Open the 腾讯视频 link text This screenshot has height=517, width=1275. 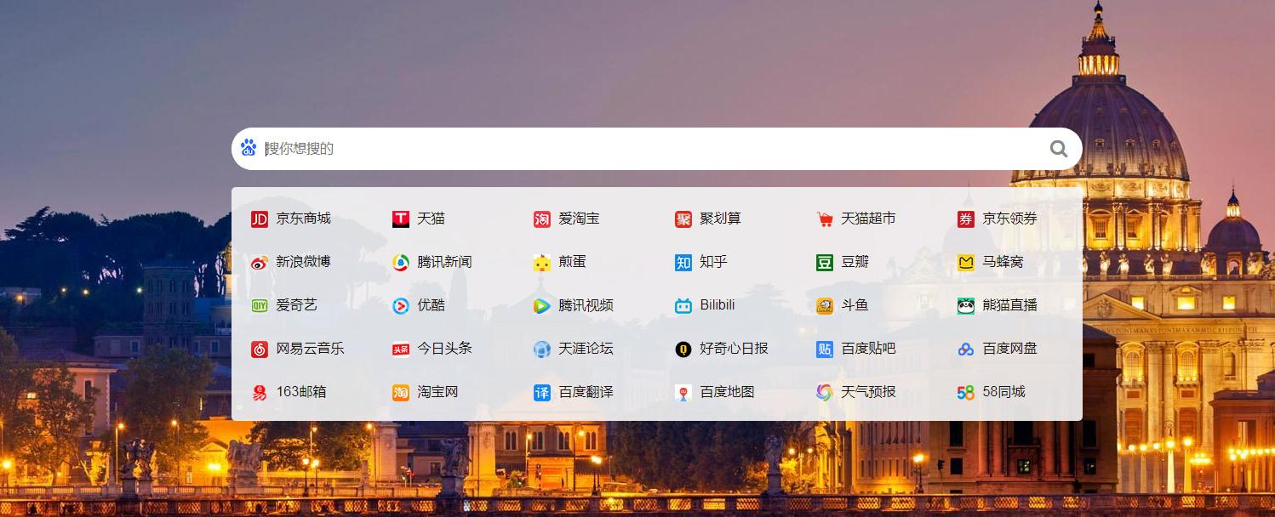(586, 305)
